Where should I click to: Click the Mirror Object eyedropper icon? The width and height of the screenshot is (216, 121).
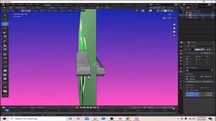(x=212, y=70)
